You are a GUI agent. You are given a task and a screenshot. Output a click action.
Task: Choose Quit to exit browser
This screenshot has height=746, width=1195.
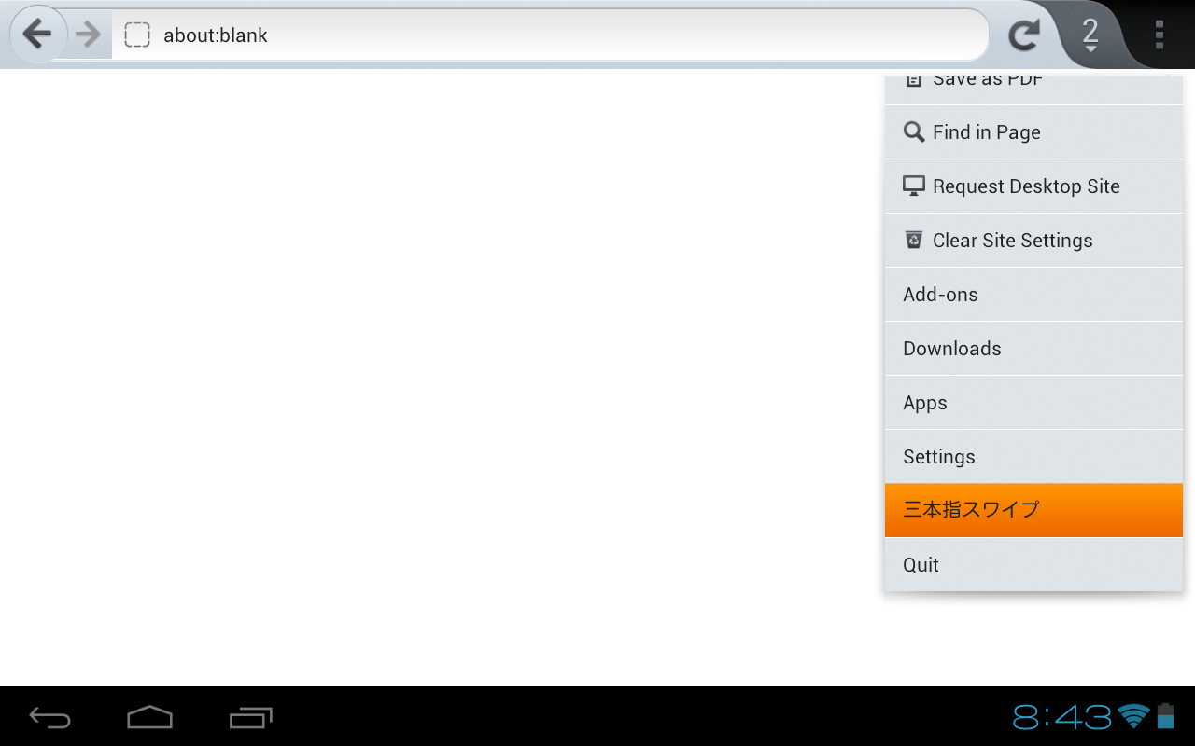[x=1033, y=565]
